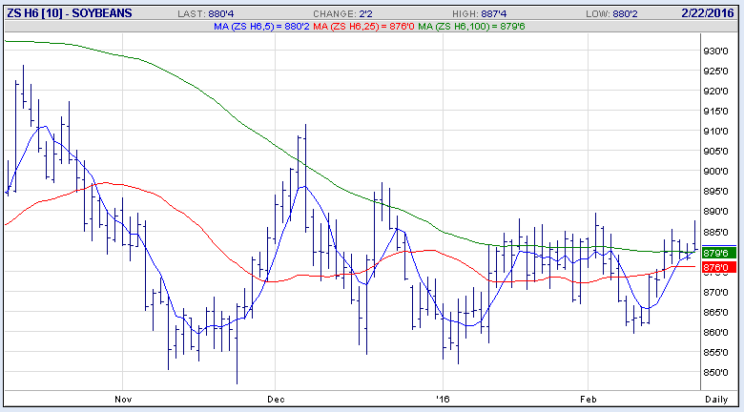The width and height of the screenshot is (744, 412).
Task: Click the red 876'0 price tag
Action: (x=715, y=268)
